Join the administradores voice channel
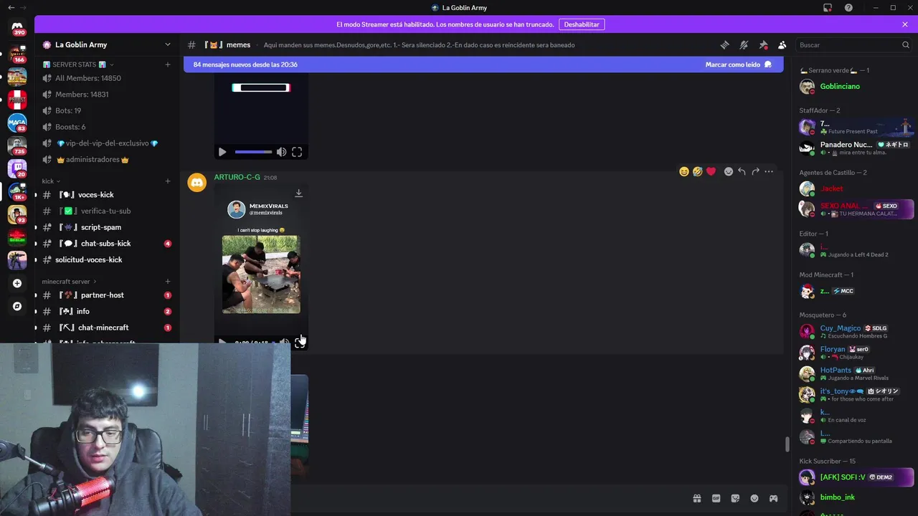Screen dimensions: 918x516 pyautogui.click(x=107, y=160)
